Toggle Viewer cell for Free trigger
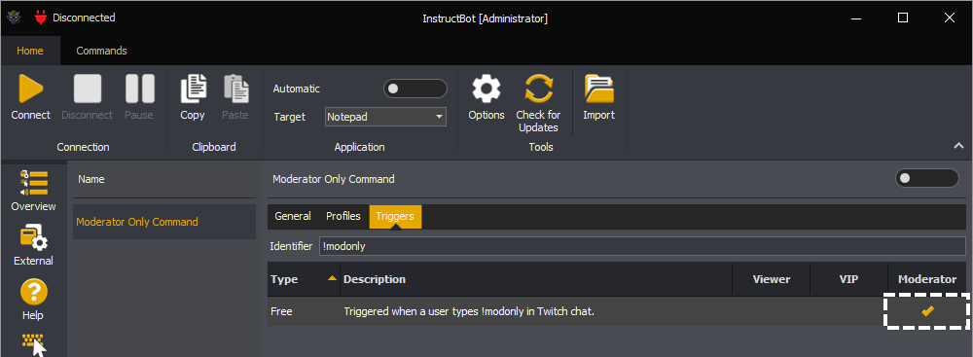973x357 pixels. (x=772, y=311)
